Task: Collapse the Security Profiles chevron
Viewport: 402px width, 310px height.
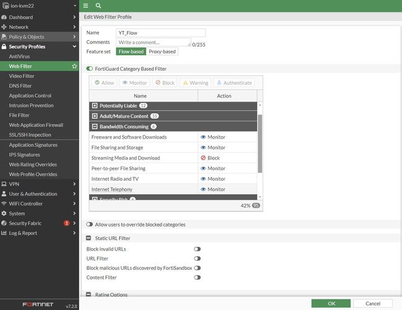Action: tap(74, 46)
